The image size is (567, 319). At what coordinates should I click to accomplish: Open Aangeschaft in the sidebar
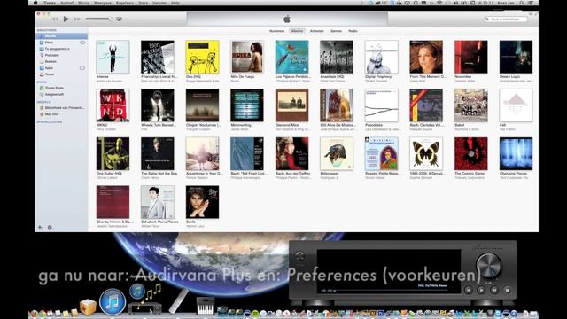click(x=61, y=94)
